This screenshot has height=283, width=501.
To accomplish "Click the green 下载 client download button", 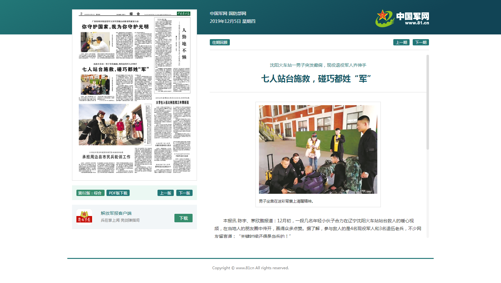I will 183,218.
